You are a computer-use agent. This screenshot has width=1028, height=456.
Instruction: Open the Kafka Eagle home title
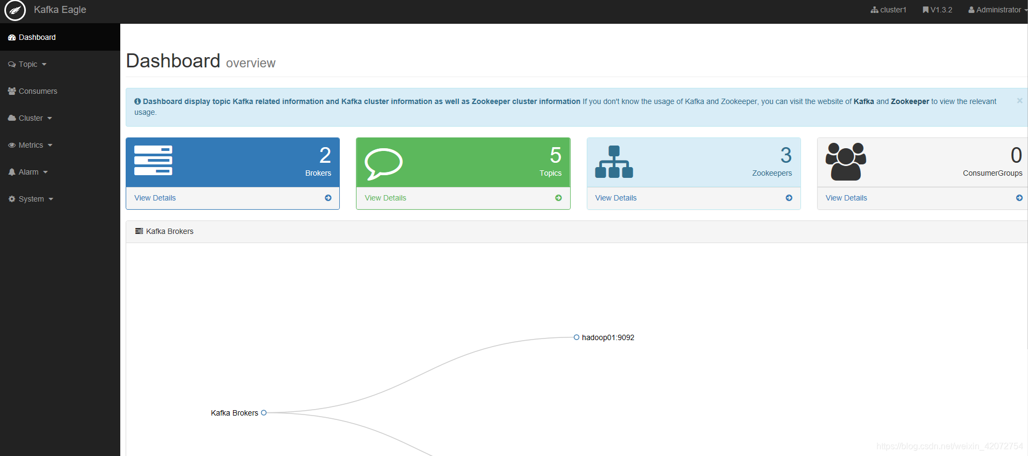[60, 10]
